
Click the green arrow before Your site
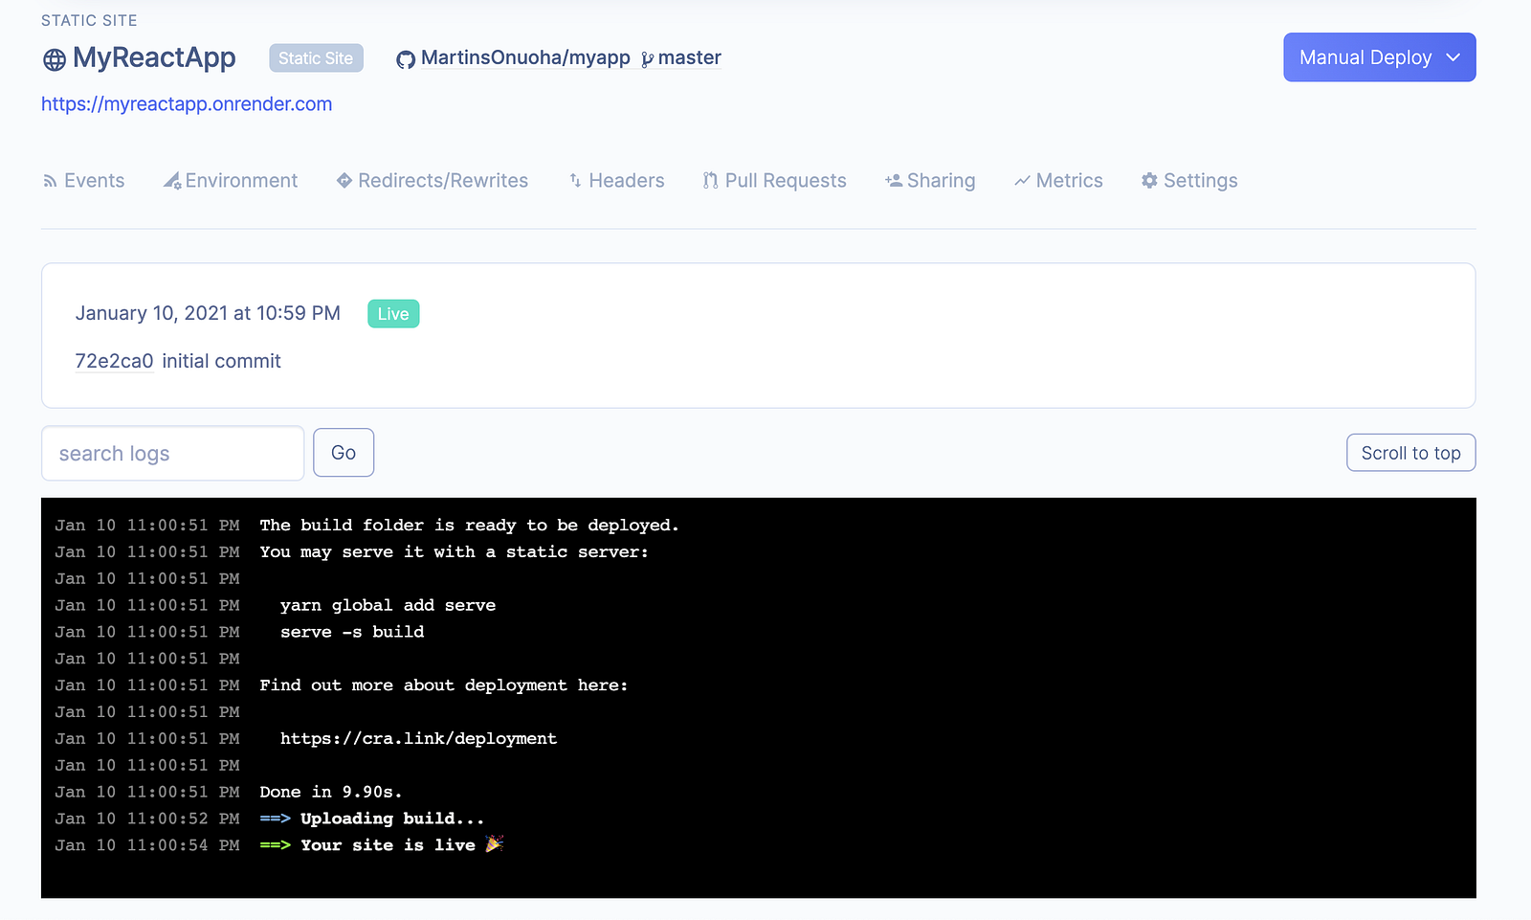coord(275,846)
